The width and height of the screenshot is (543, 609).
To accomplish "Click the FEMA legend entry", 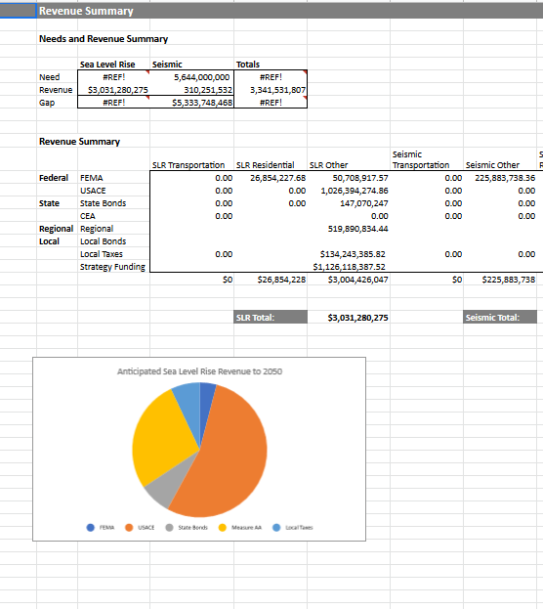I will pos(101,528).
